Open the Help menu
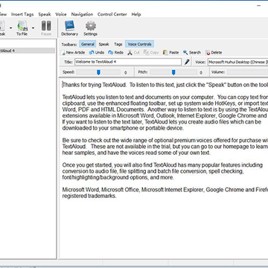The width and height of the screenshot is (268, 268). [x=136, y=14]
